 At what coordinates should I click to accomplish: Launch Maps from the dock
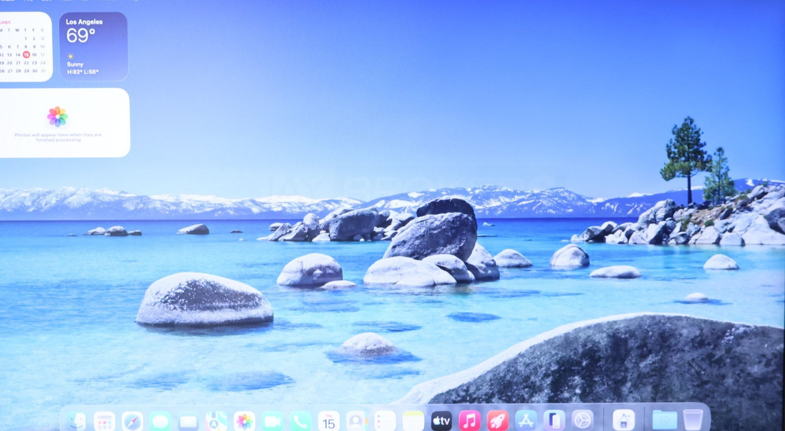pos(216,421)
